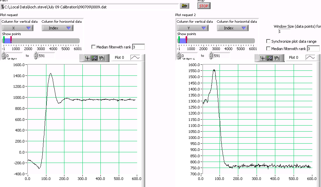This screenshot has height=187, width=321.
Task: Click the Plot 0 line style icon on left graph
Action: [135, 57]
